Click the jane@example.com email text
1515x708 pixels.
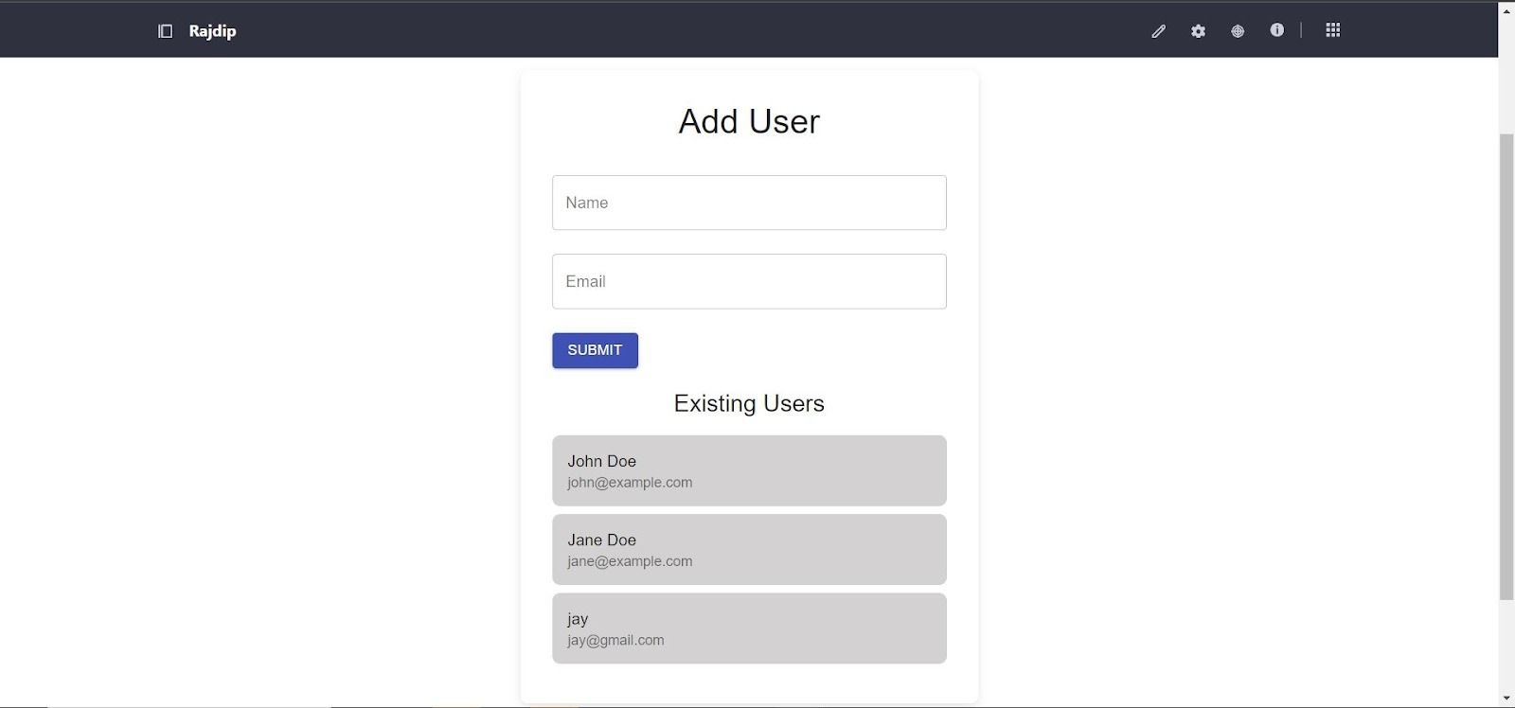[x=630, y=561]
